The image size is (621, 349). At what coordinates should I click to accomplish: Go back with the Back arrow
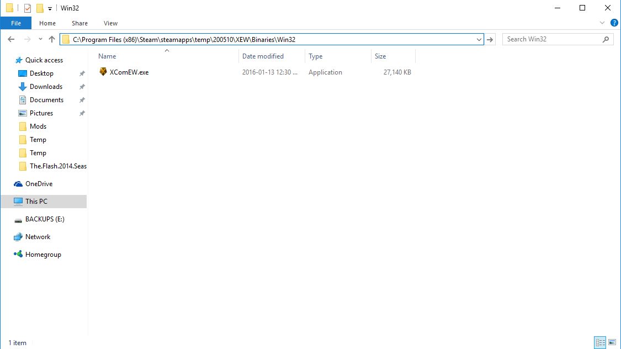click(x=11, y=39)
